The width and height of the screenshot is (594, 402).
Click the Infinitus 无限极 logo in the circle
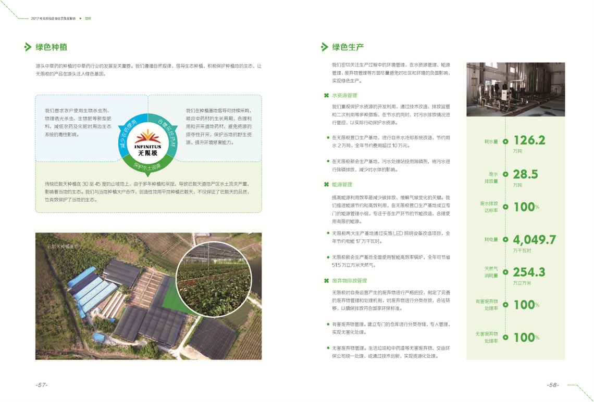148,144
